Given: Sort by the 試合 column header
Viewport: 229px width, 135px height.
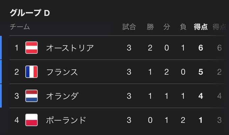Looking at the screenshot, I should pos(129,27).
